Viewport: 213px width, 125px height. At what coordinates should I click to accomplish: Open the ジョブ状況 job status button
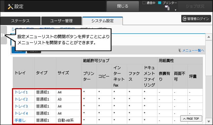(x=195, y=6)
